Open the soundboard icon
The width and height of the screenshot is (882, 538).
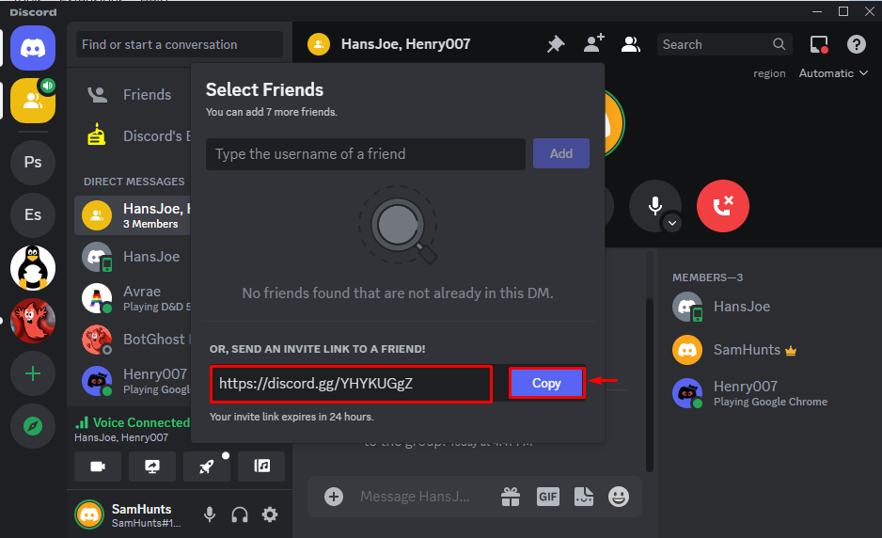pos(261,467)
